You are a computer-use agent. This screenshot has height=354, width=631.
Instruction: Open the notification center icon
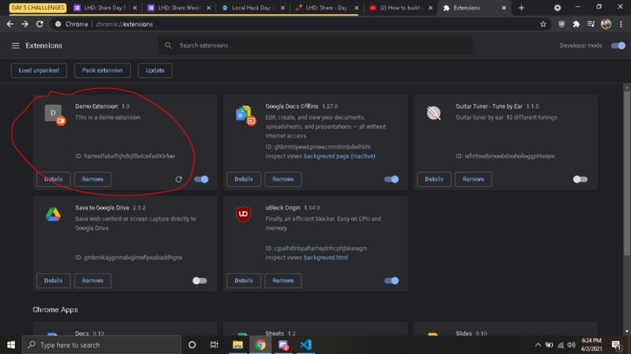pyautogui.click(x=616, y=345)
